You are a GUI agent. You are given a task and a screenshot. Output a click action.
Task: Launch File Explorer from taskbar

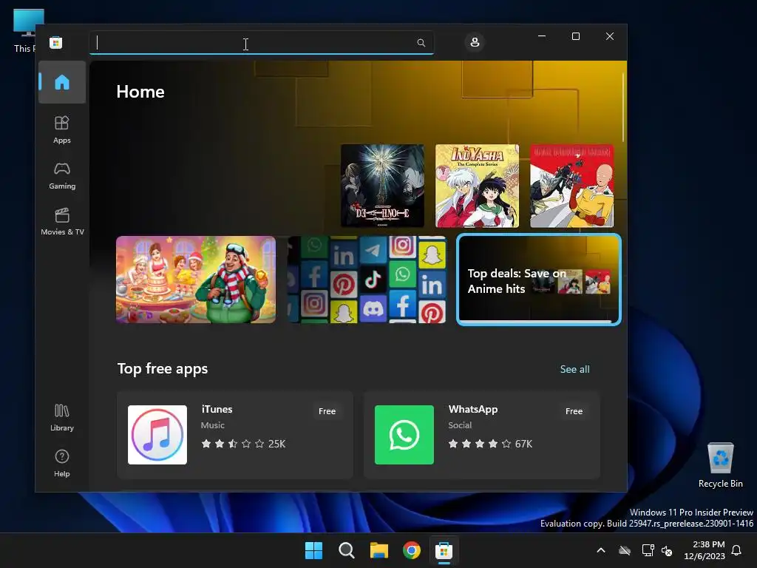pyautogui.click(x=379, y=550)
